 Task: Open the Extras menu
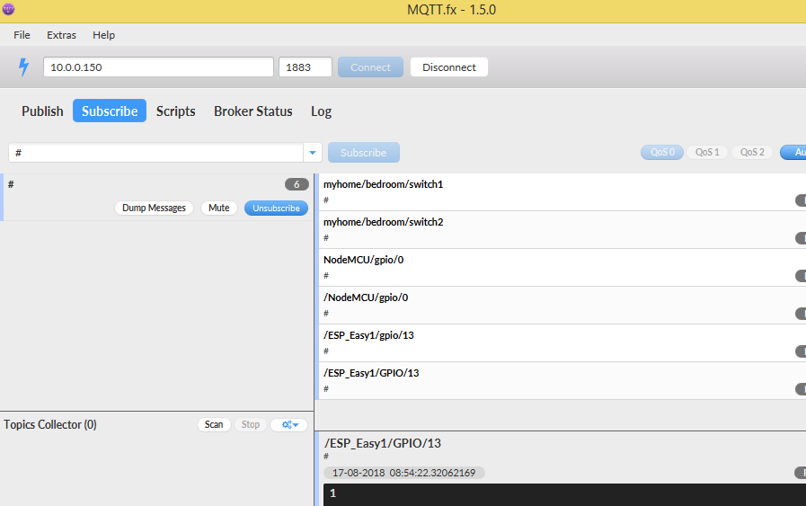point(61,35)
